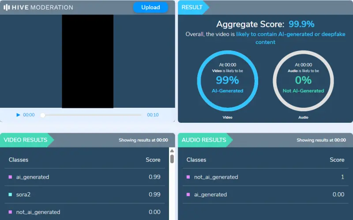Click the Hive Moderation logo icon

(x=7, y=7)
